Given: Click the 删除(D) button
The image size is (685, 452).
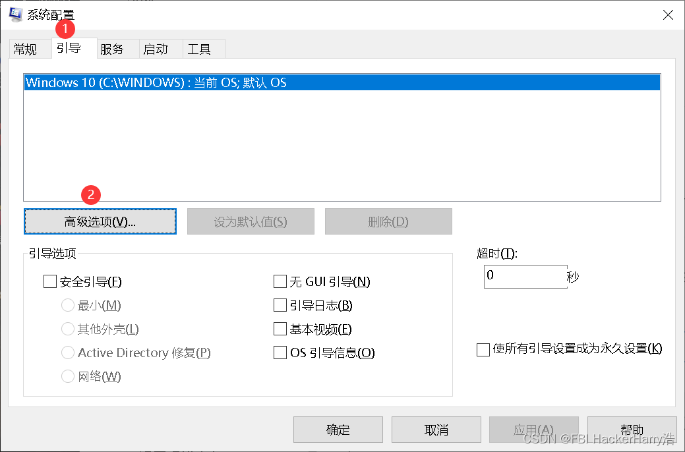Looking at the screenshot, I should (388, 221).
